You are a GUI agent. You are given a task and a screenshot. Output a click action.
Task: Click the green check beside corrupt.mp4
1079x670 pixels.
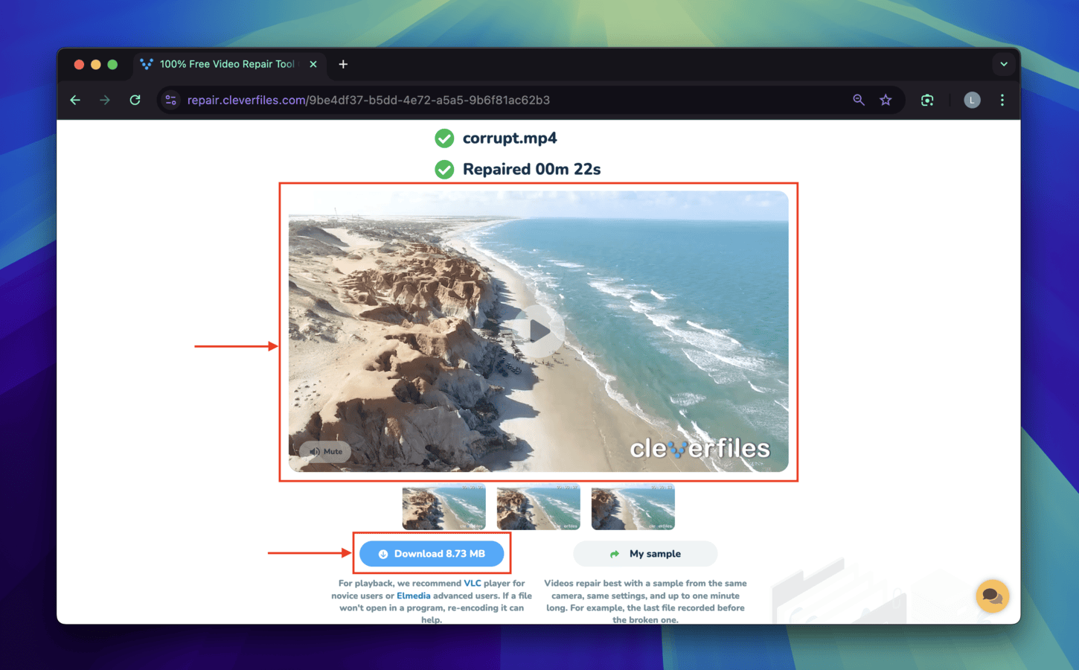pyautogui.click(x=444, y=138)
